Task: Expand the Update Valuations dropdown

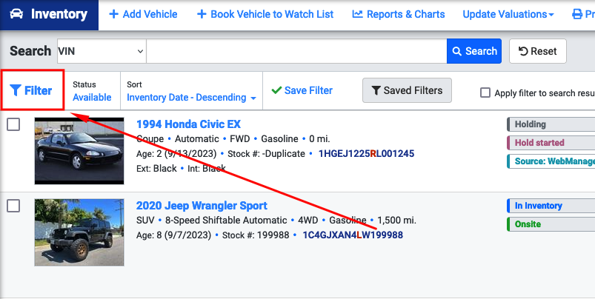Action: coord(508,14)
